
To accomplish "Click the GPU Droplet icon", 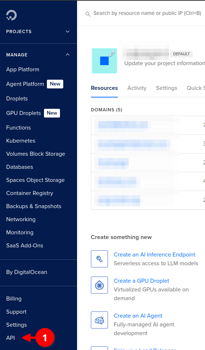I will (x=99, y=285).
